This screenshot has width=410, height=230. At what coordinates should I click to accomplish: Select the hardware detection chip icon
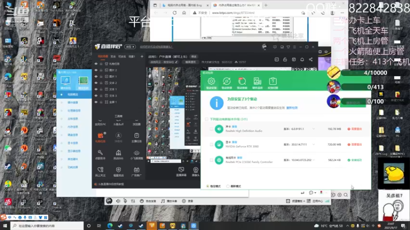coord(83,81)
